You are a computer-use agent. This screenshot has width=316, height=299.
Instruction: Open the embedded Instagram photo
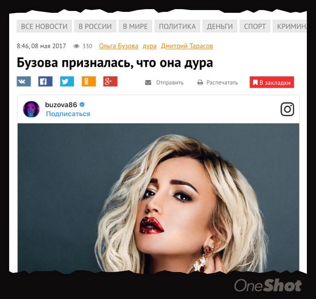coord(158,198)
